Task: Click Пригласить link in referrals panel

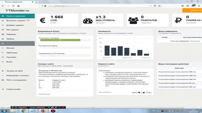Action: click(x=195, y=41)
